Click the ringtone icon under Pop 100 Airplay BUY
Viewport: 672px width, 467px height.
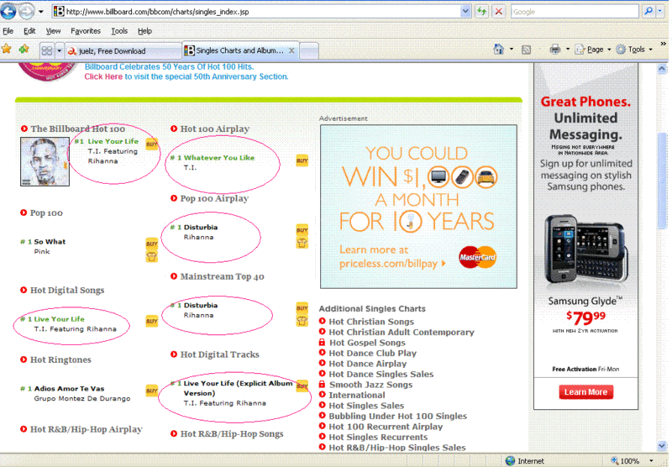[302, 243]
